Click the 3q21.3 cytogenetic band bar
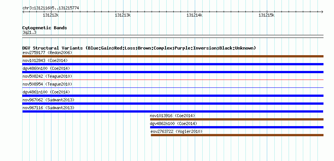 173,36
